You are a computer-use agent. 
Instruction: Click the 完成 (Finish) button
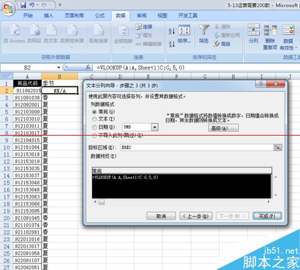tap(267, 216)
